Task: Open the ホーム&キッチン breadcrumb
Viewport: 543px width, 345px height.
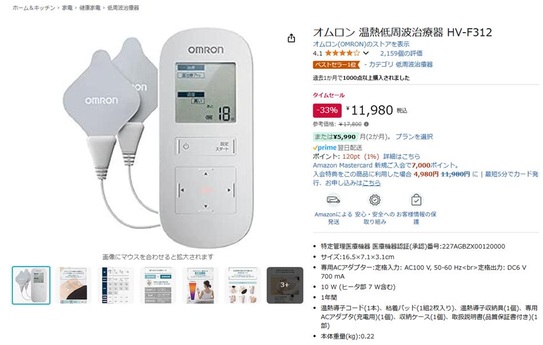Action: coord(34,7)
